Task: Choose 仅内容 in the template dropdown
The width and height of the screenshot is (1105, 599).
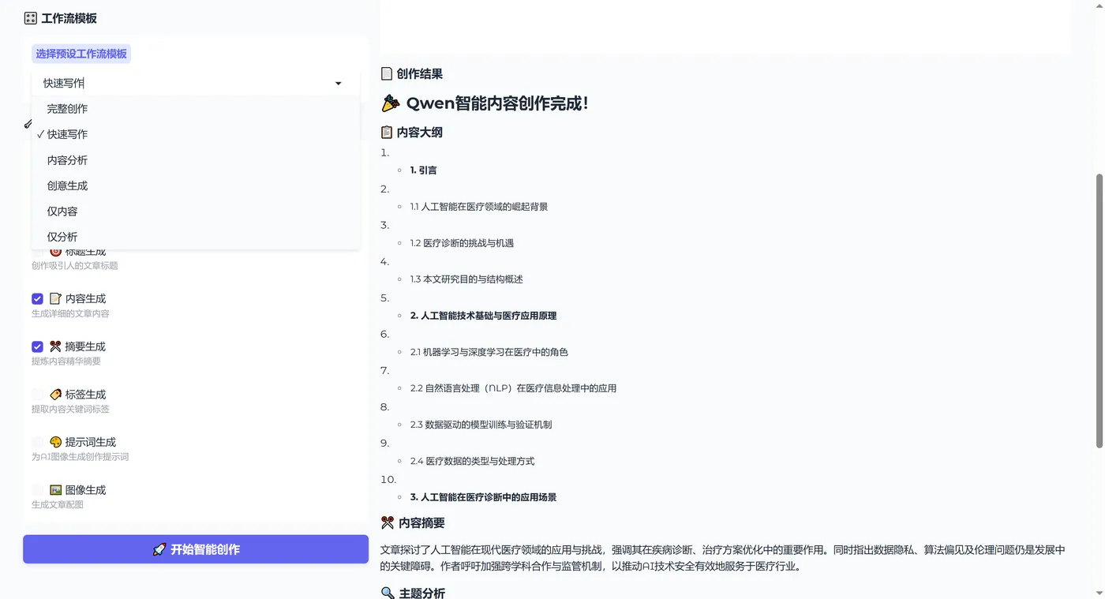Action: 62,211
